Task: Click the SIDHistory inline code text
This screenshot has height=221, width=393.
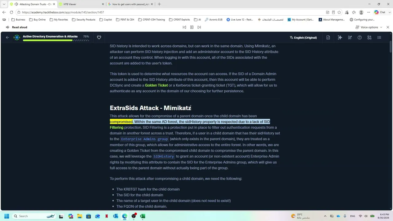Action: click(x=164, y=157)
